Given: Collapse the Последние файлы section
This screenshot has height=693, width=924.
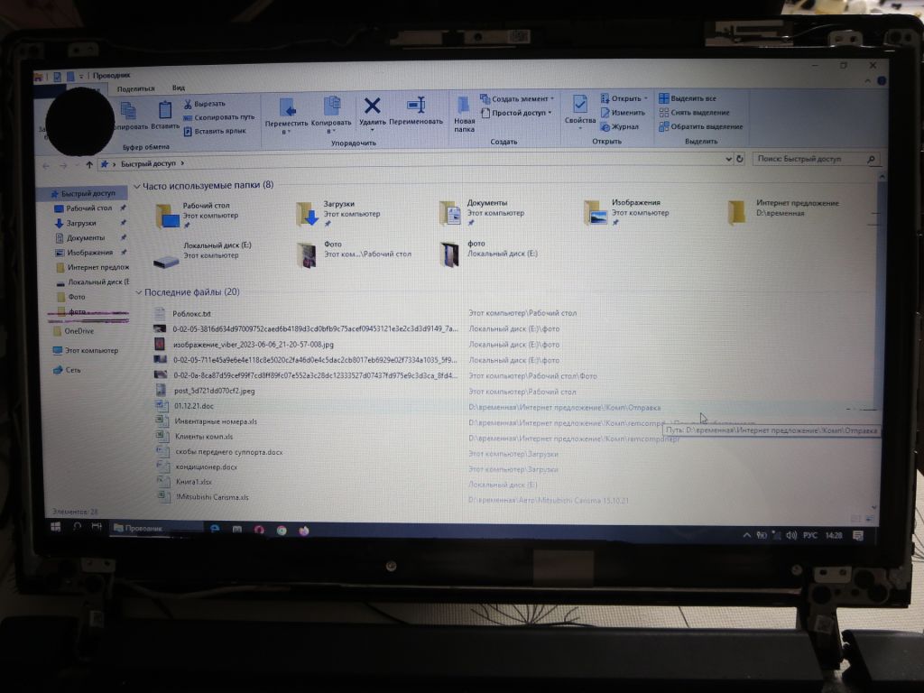Looking at the screenshot, I should tap(138, 292).
